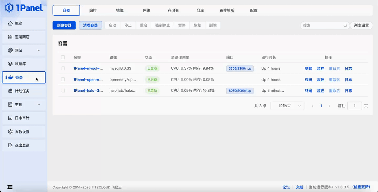
Task: Open the 应用商店 app store icon
Action: [x=10, y=37]
